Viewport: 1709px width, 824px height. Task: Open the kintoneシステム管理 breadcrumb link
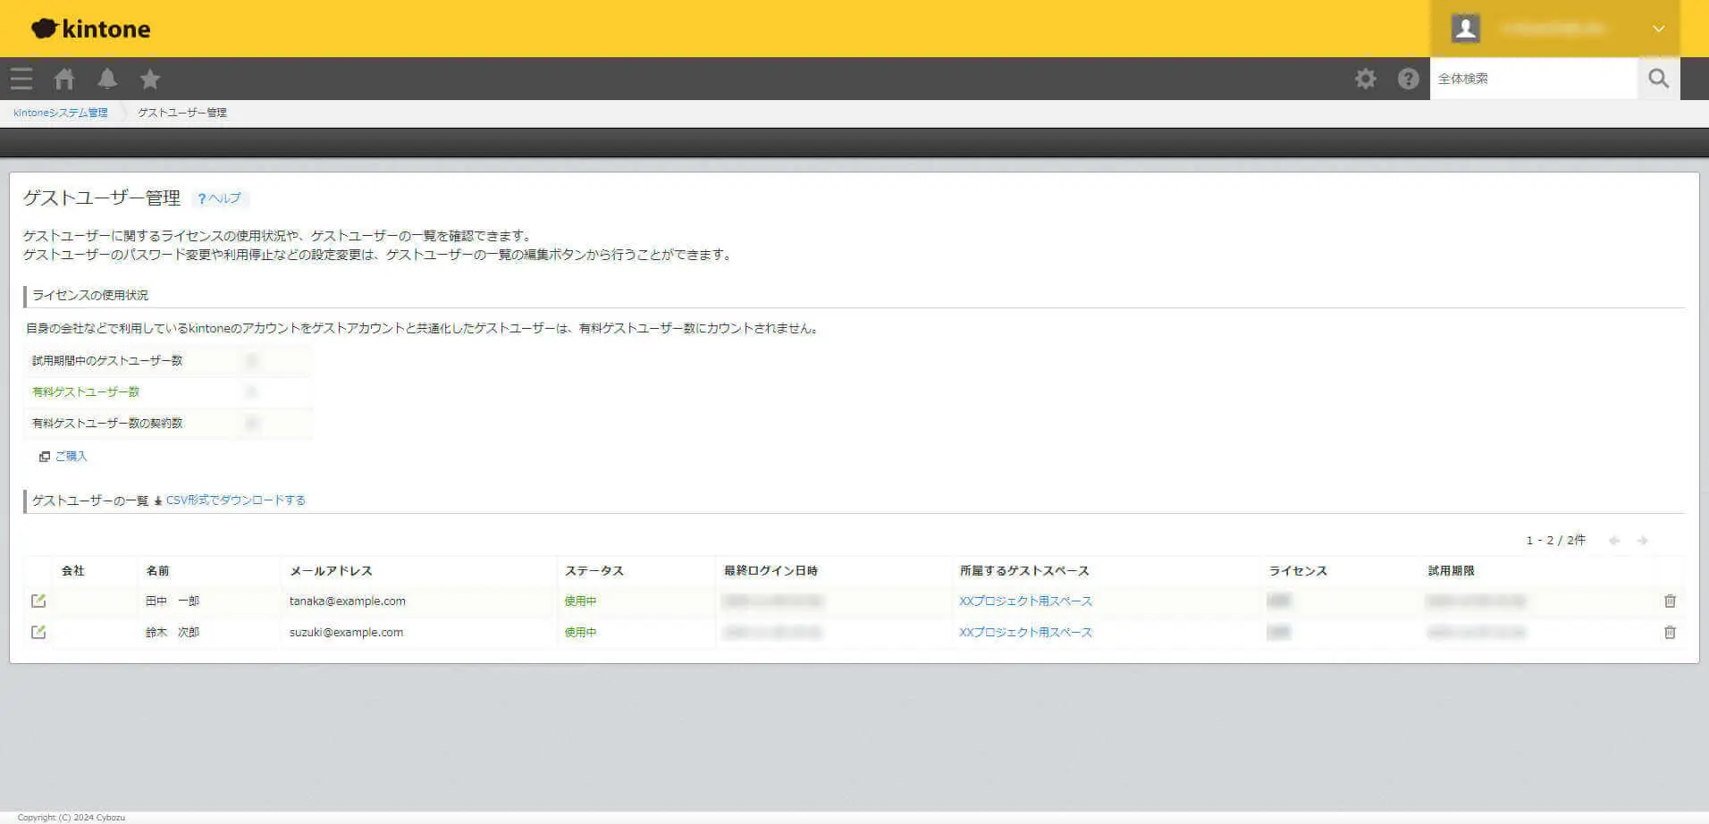pyautogui.click(x=61, y=113)
